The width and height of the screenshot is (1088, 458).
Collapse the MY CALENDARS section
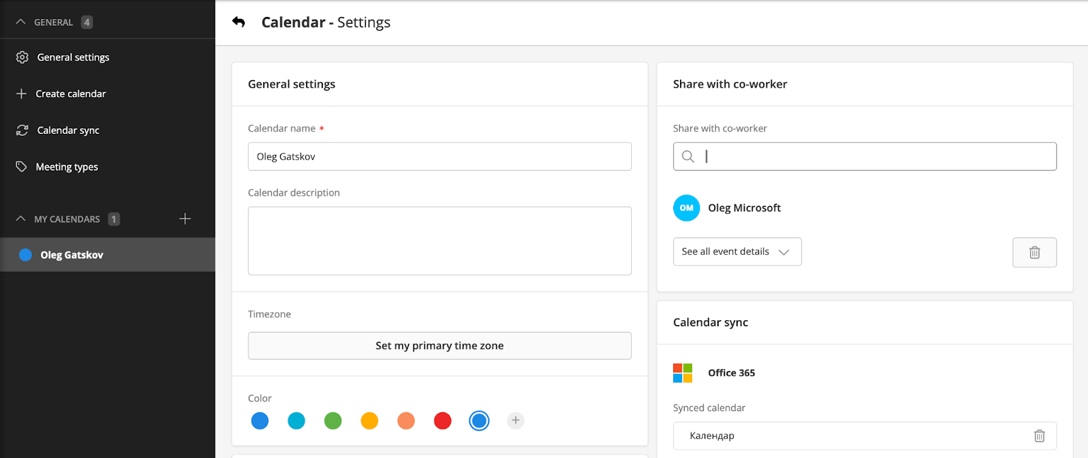click(21, 219)
